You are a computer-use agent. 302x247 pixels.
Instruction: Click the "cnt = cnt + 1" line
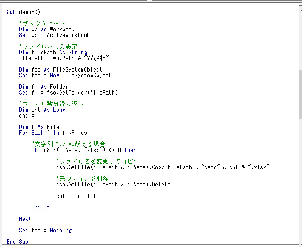[76, 196]
